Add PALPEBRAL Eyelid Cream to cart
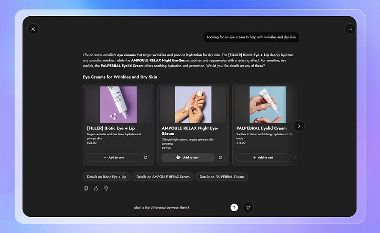Screen dimensions: 380x233 (263, 157)
